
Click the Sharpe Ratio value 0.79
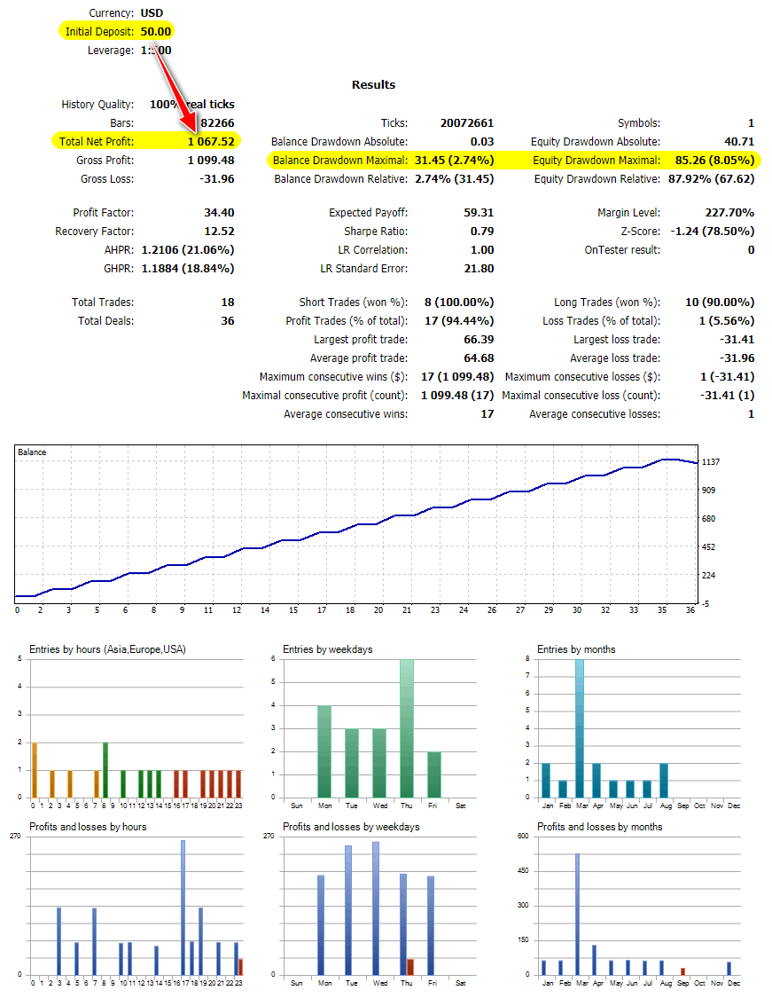tap(482, 231)
